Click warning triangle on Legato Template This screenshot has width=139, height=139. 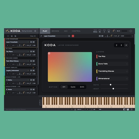click(x=33, y=68)
